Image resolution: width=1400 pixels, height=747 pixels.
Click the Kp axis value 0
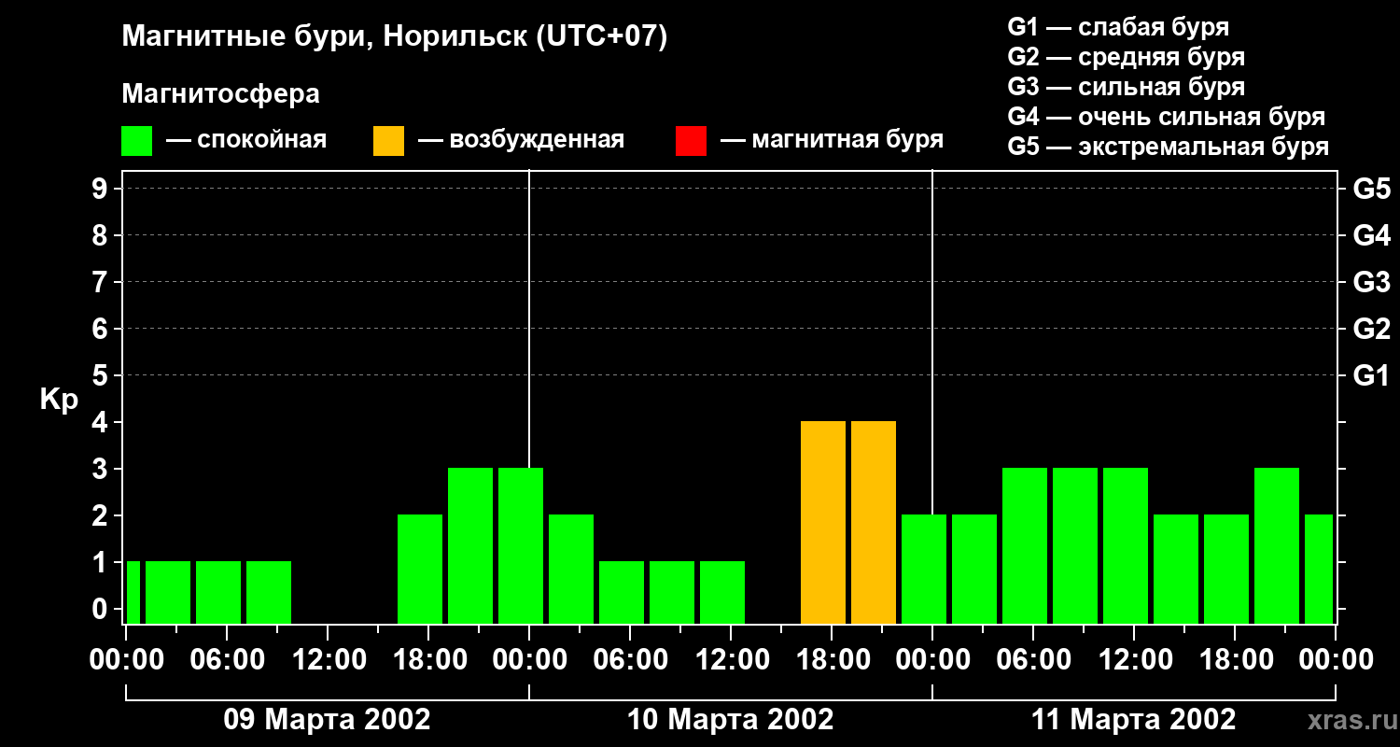(102, 609)
